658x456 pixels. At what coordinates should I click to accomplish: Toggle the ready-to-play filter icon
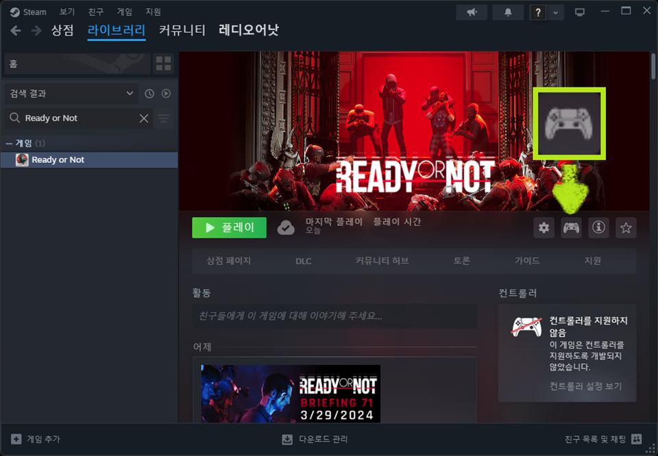(166, 94)
